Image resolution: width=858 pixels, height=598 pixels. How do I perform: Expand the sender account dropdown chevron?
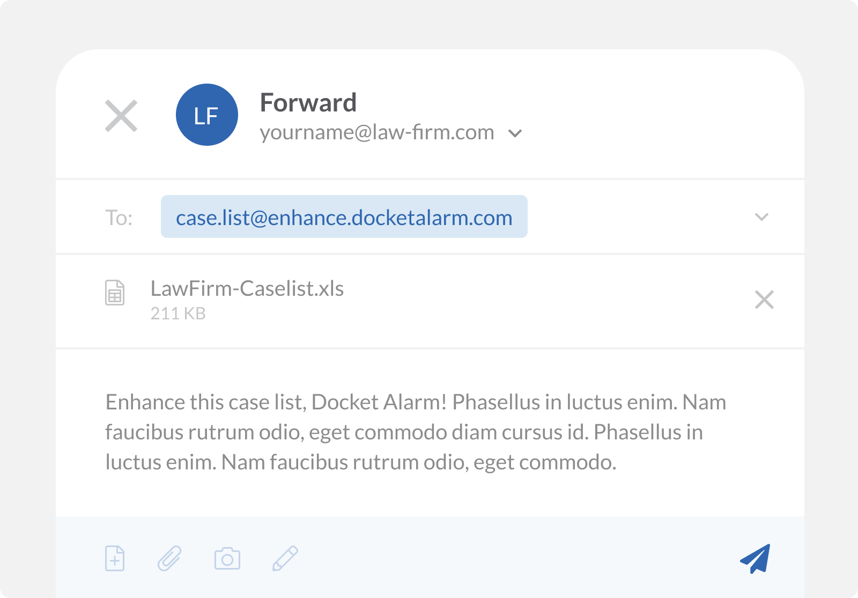coord(515,133)
